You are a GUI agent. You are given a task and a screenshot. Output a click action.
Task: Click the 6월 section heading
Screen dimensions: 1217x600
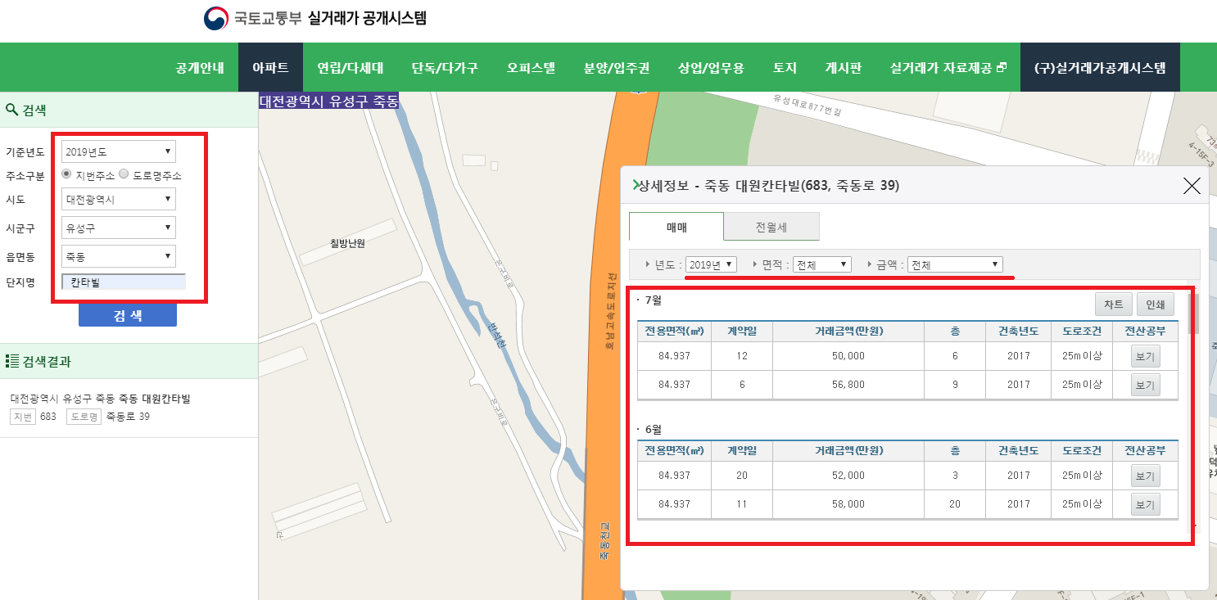pos(652,429)
